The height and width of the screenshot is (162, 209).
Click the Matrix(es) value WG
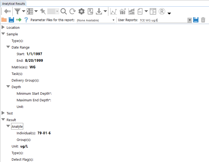pyautogui.click(x=32, y=67)
